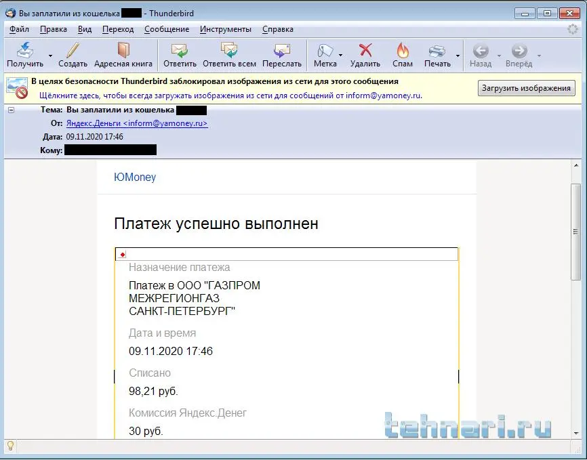This screenshot has height=460, width=587.
Task: Click the Ответить всем (Reply All) icon
Action: (x=229, y=50)
